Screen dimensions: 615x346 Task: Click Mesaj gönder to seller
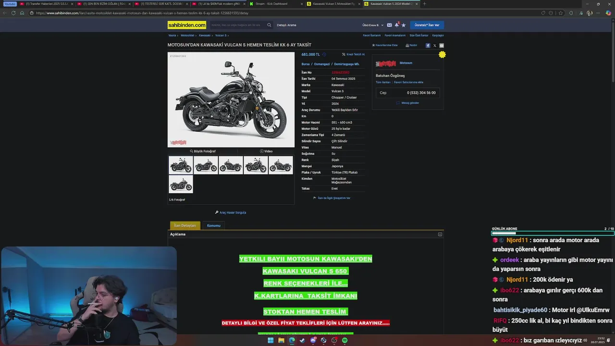tap(408, 103)
